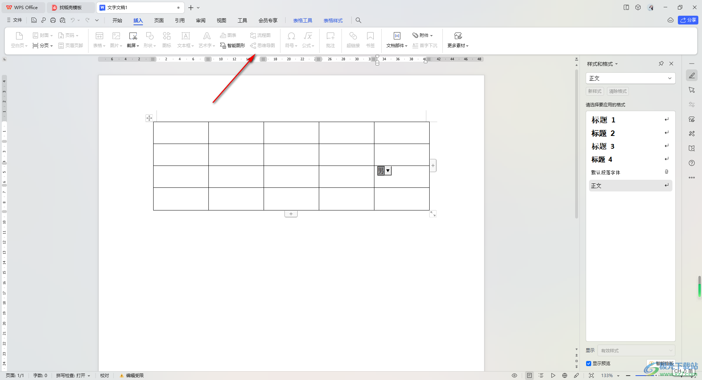Switch to the 找稻壳模板 tab
This screenshot has width=702, height=380.
point(71,8)
